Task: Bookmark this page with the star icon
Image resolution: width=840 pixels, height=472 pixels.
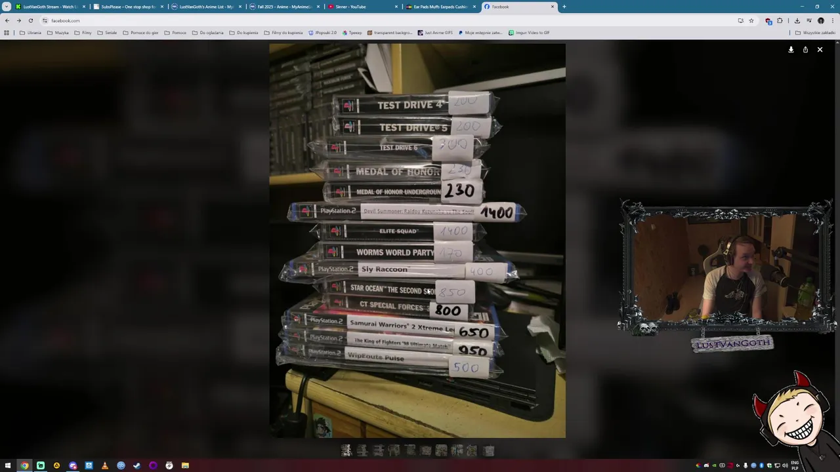Action: pyautogui.click(x=751, y=20)
